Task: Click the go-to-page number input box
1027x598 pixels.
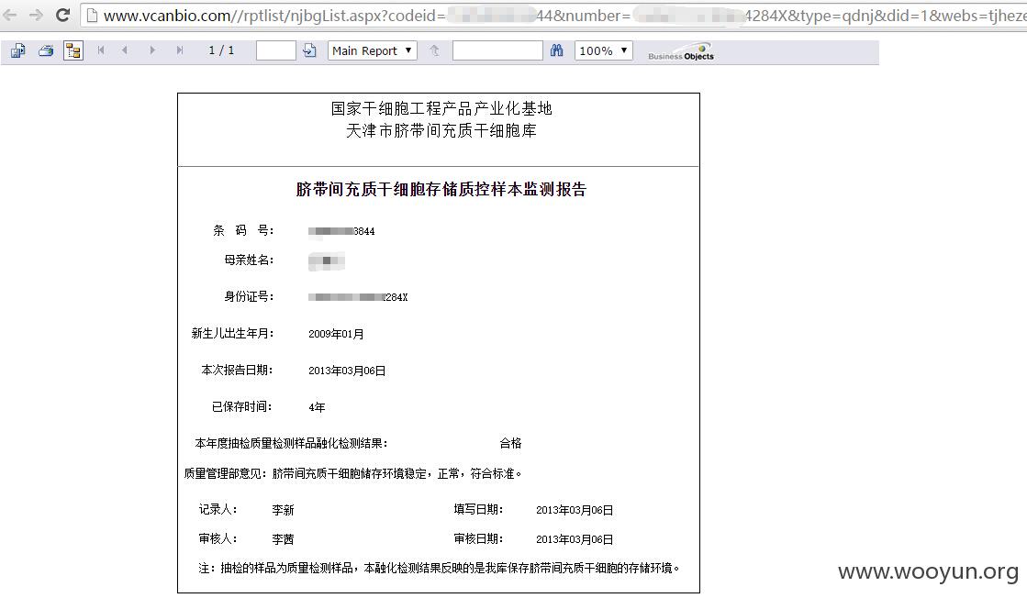Action: (275, 50)
